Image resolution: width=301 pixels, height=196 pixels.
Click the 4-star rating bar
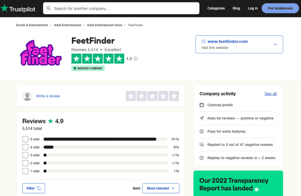105,147
